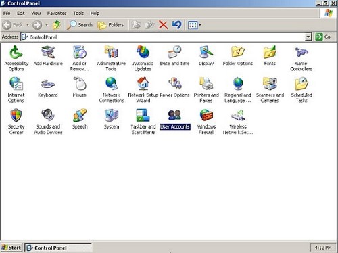The height and width of the screenshot is (253, 338).
Task: Open the Views dropdown button
Action: [x=195, y=25]
